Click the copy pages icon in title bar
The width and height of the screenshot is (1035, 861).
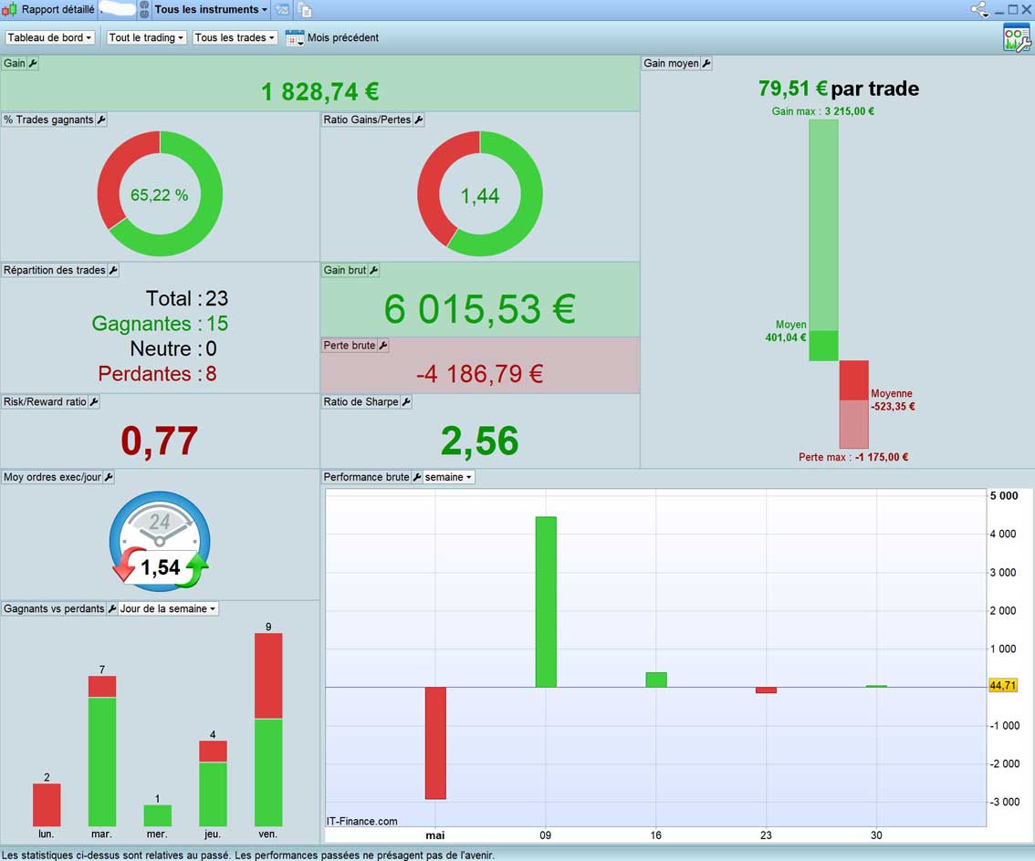click(304, 9)
